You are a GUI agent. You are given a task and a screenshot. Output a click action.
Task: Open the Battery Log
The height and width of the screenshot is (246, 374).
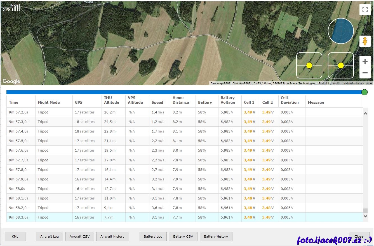(153, 236)
